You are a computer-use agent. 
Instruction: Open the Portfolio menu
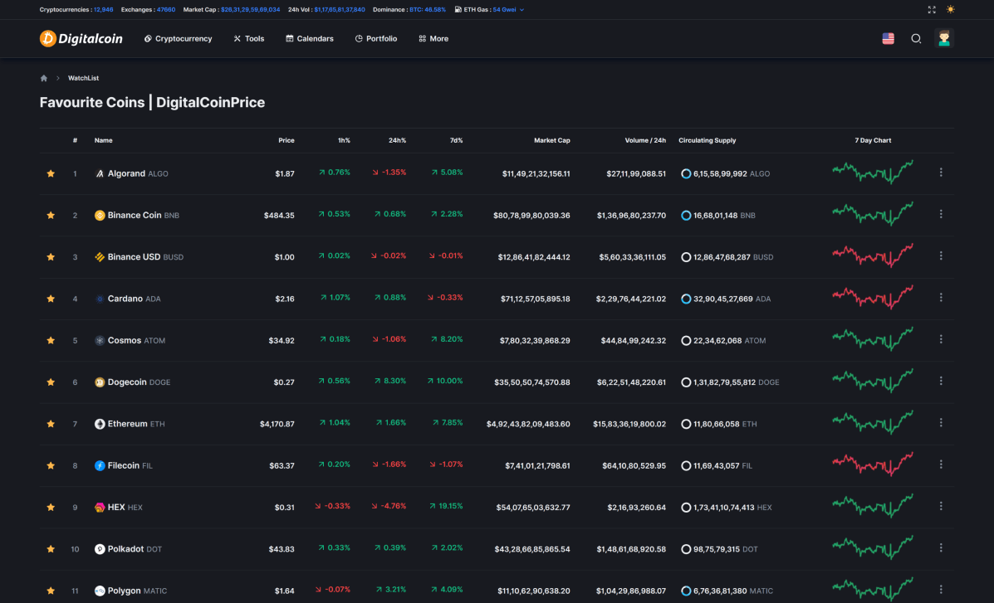376,39
